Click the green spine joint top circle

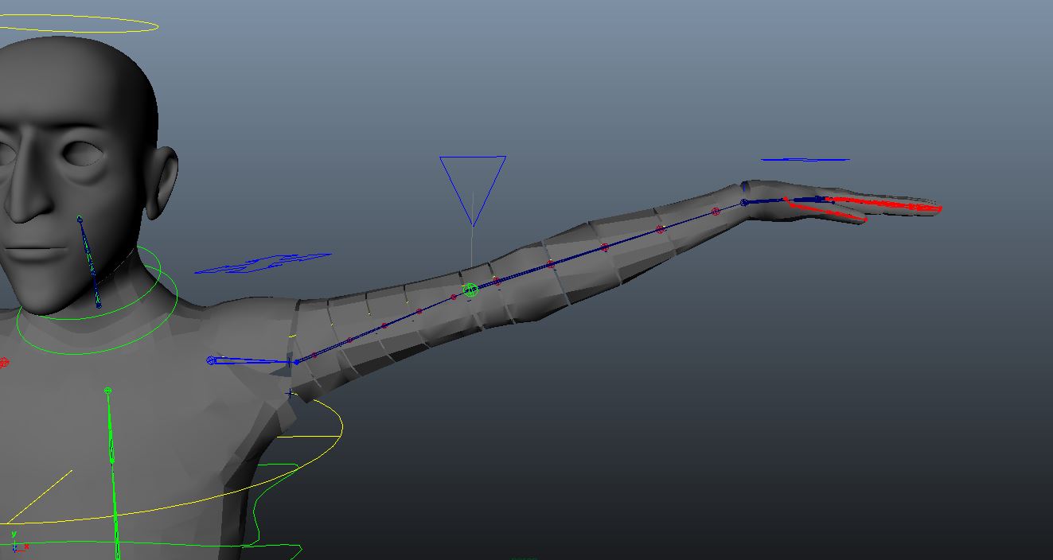pyautogui.click(x=107, y=391)
